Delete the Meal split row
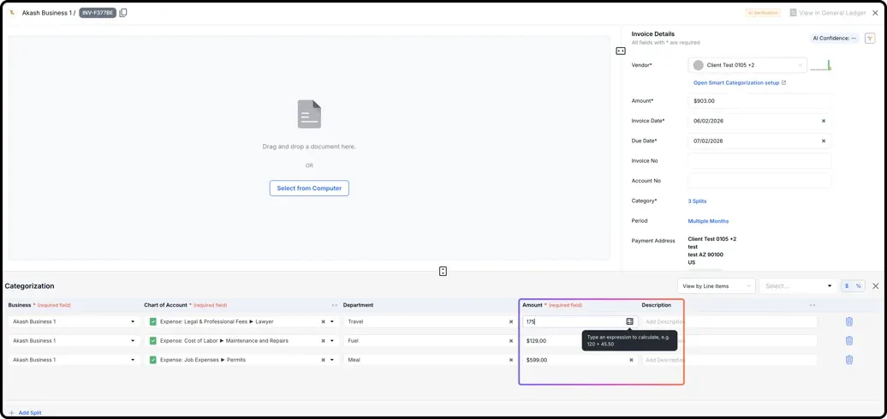 point(849,360)
